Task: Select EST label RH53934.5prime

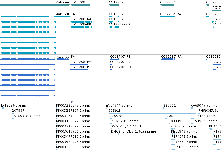Action: (x=204, y=121)
